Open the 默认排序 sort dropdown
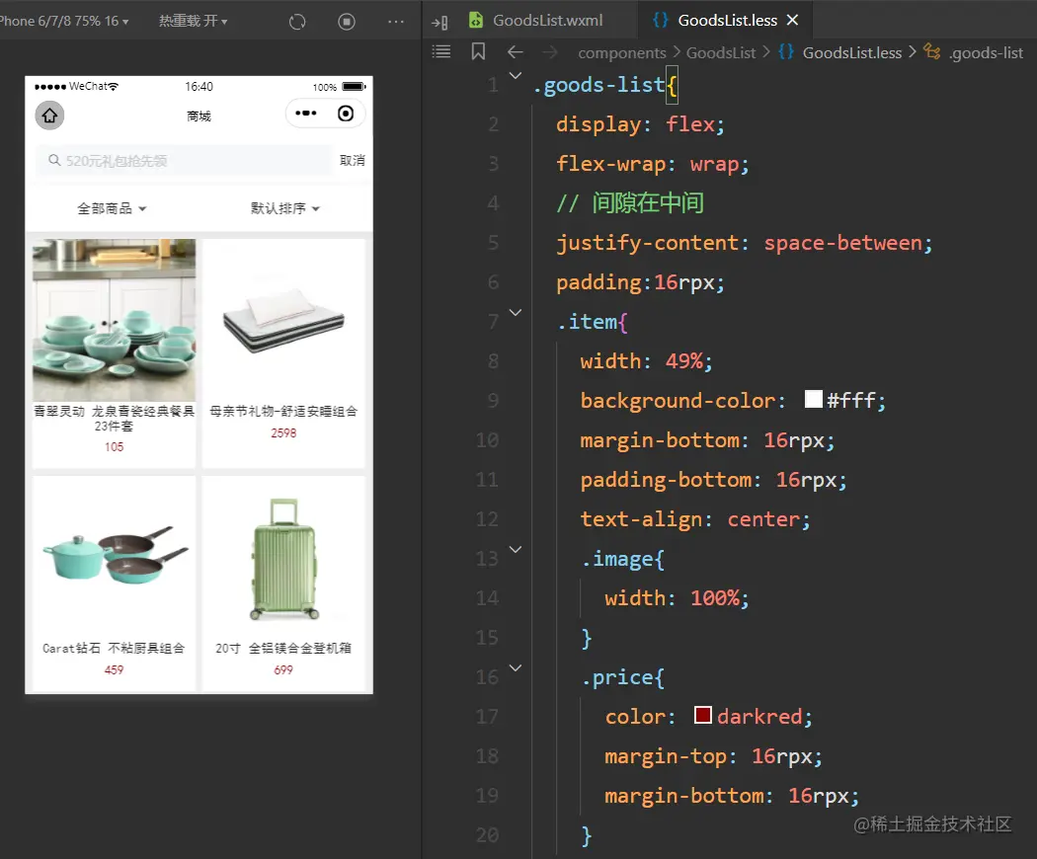The image size is (1037, 859). pyautogui.click(x=285, y=209)
